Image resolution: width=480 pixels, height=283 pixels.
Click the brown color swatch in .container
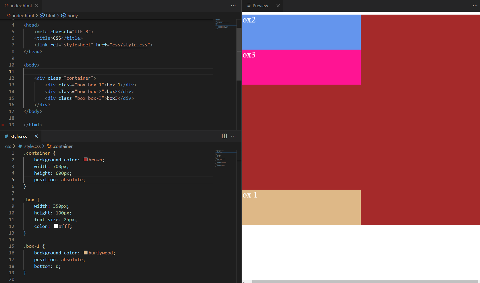pyautogui.click(x=86, y=160)
